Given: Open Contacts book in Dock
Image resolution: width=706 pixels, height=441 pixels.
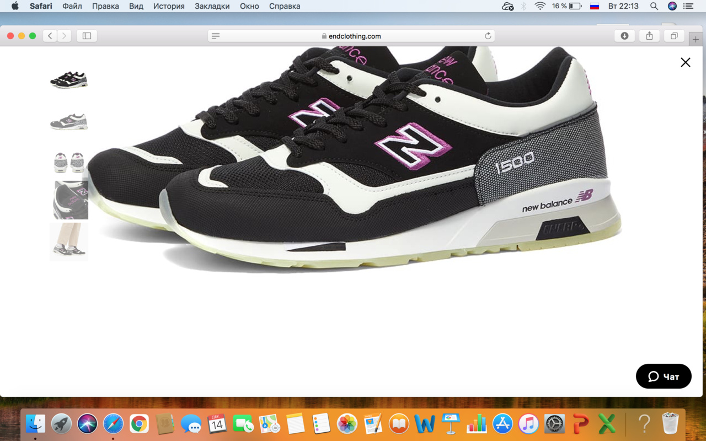Looking at the screenshot, I should (165, 423).
